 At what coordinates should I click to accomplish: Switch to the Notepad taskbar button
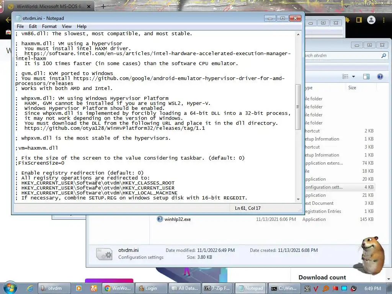251,288
